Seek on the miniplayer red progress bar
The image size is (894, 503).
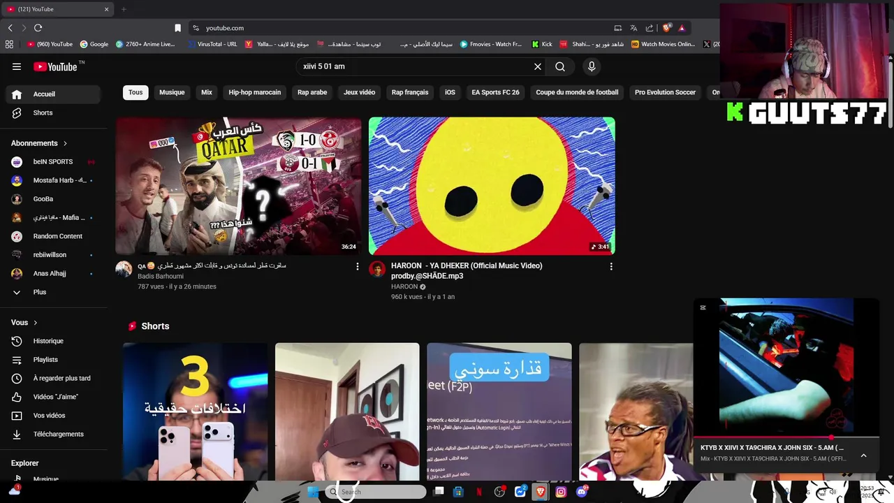(786, 437)
